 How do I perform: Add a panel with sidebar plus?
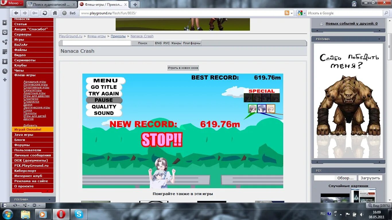pos(5,80)
